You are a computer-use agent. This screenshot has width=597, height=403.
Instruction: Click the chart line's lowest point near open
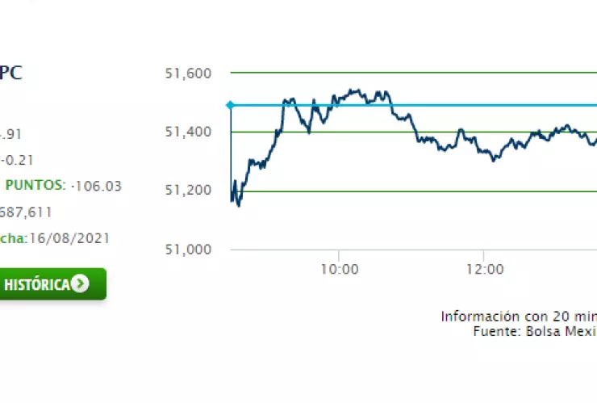pyautogui.click(x=238, y=206)
